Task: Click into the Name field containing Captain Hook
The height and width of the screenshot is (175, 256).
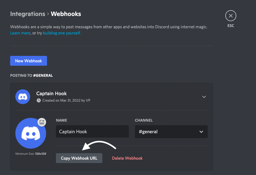Action: pyautogui.click(x=92, y=131)
